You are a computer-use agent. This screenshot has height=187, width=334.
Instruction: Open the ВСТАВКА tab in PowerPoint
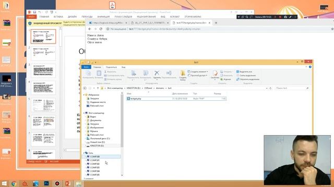pos(58,17)
